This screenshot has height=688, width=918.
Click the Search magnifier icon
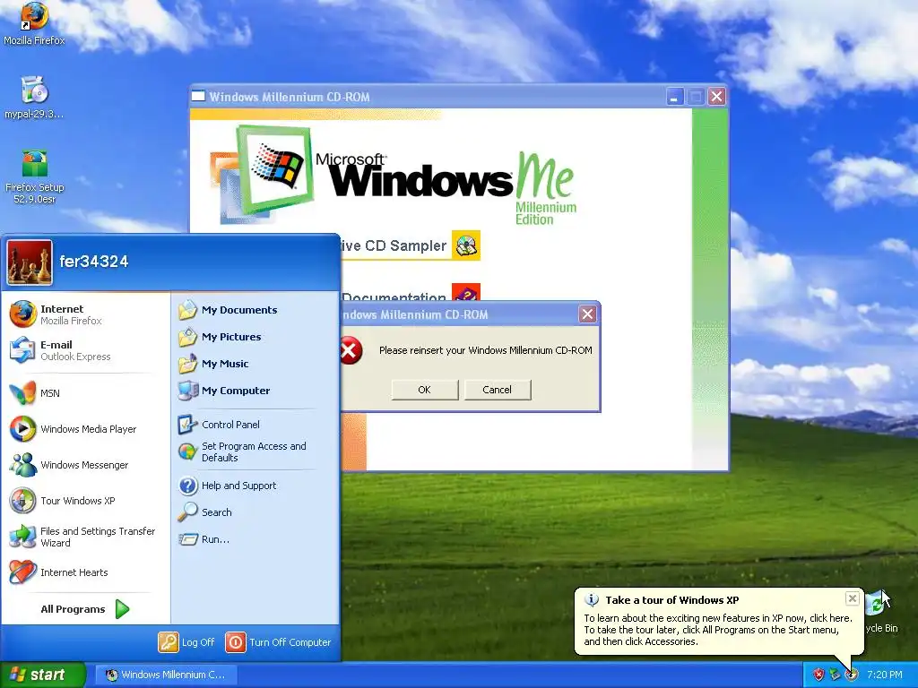point(187,512)
